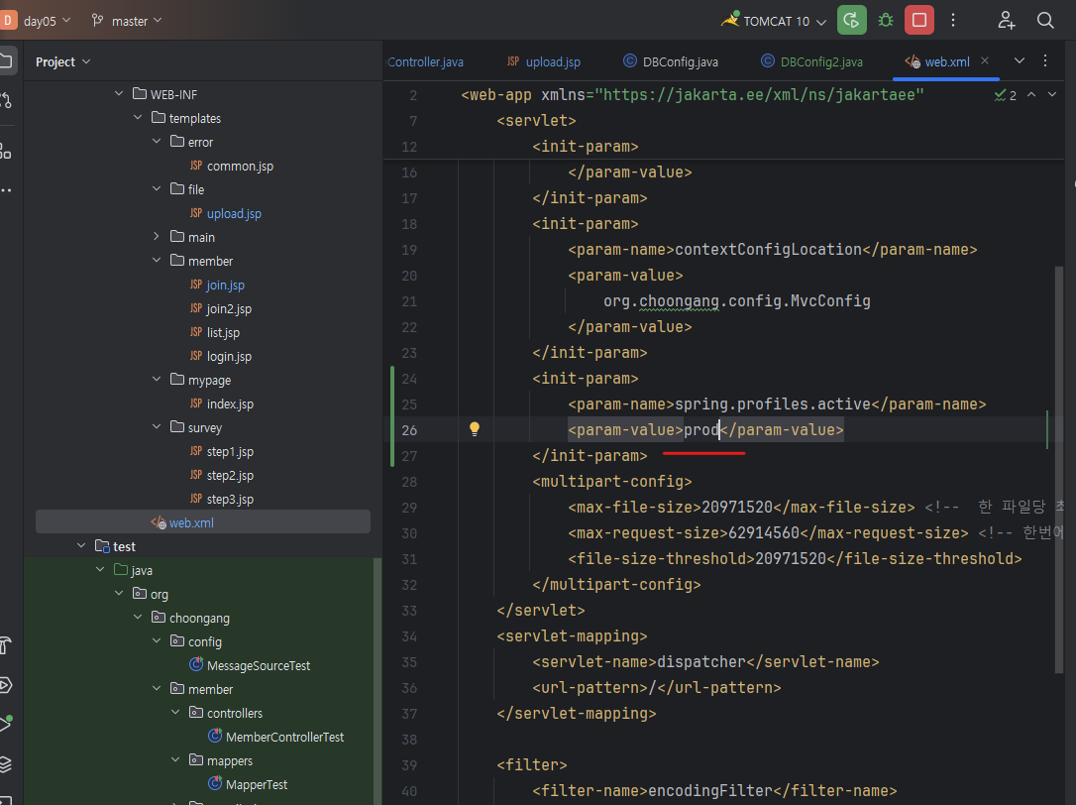
Task: Open the master branch dropdown
Action: [127, 21]
